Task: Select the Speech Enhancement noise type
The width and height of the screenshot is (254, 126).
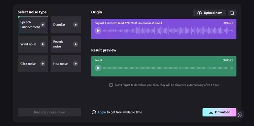Action: 33,25
